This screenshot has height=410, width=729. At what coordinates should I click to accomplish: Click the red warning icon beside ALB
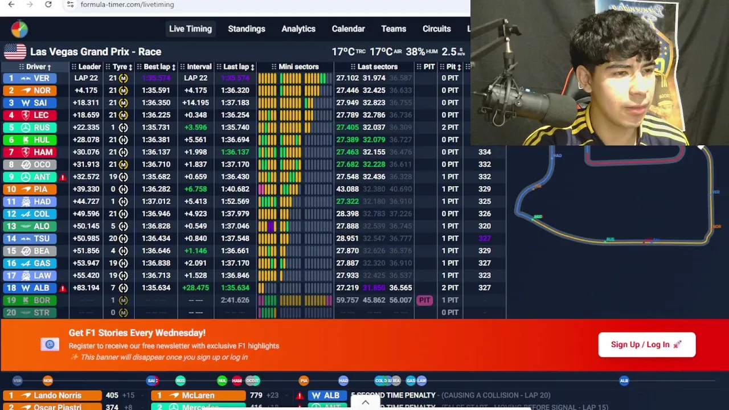coord(63,288)
